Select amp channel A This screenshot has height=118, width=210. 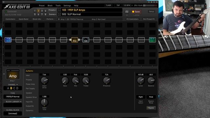tap(8, 88)
